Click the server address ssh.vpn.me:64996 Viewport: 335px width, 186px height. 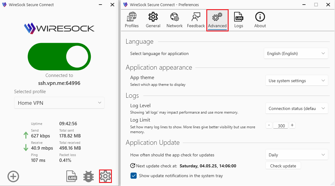(59, 83)
